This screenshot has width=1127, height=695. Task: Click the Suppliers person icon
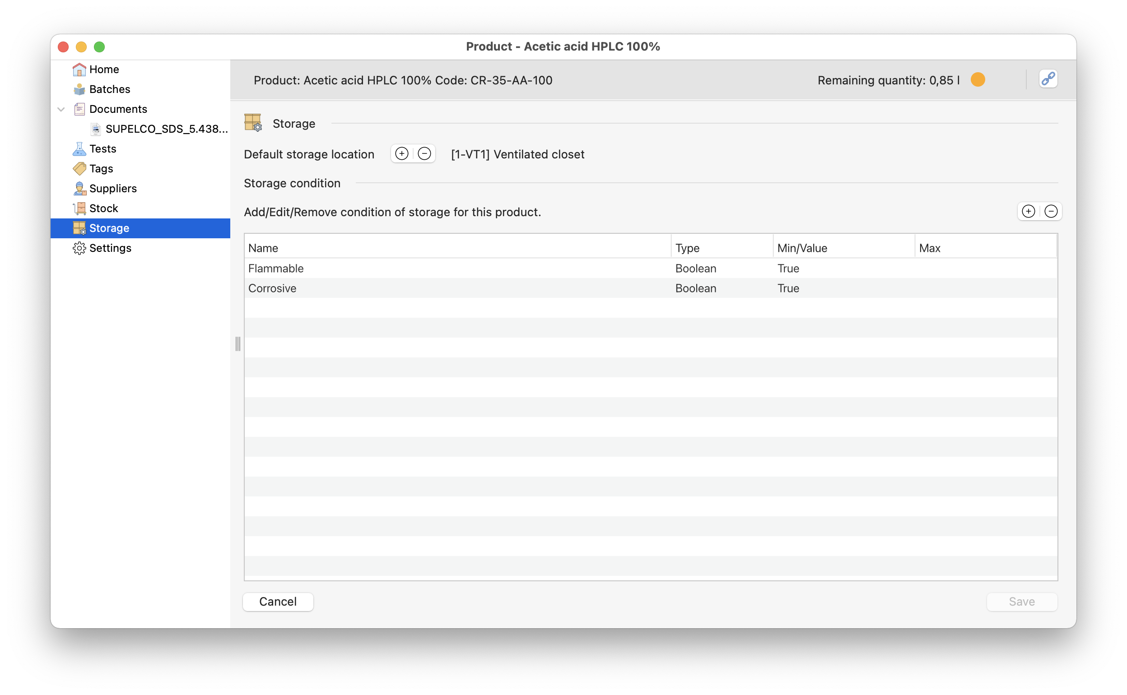[79, 189]
